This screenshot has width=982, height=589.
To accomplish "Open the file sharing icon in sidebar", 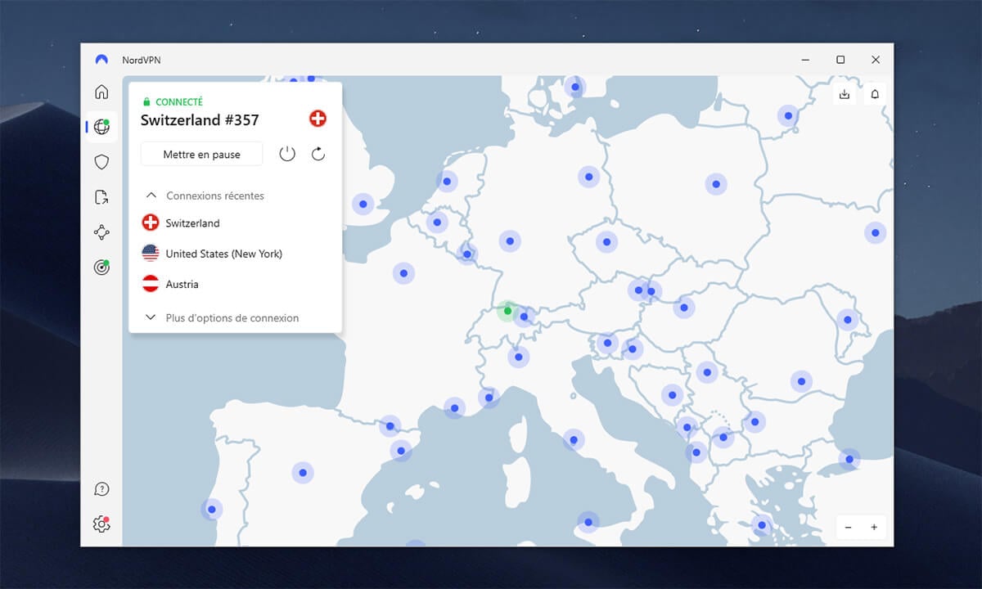I will [x=101, y=197].
